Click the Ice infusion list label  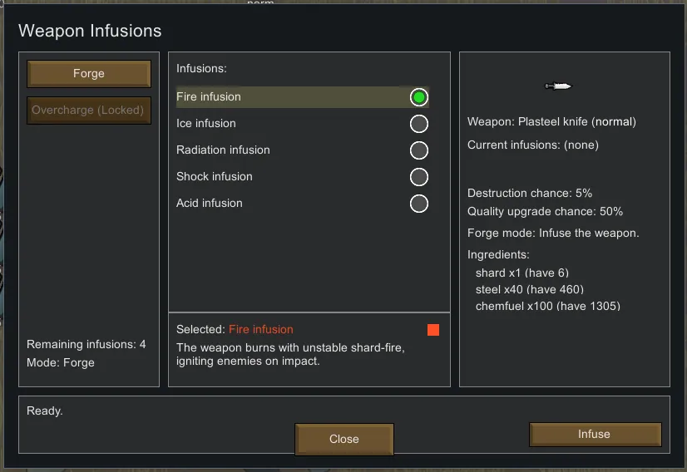pyautogui.click(x=206, y=124)
